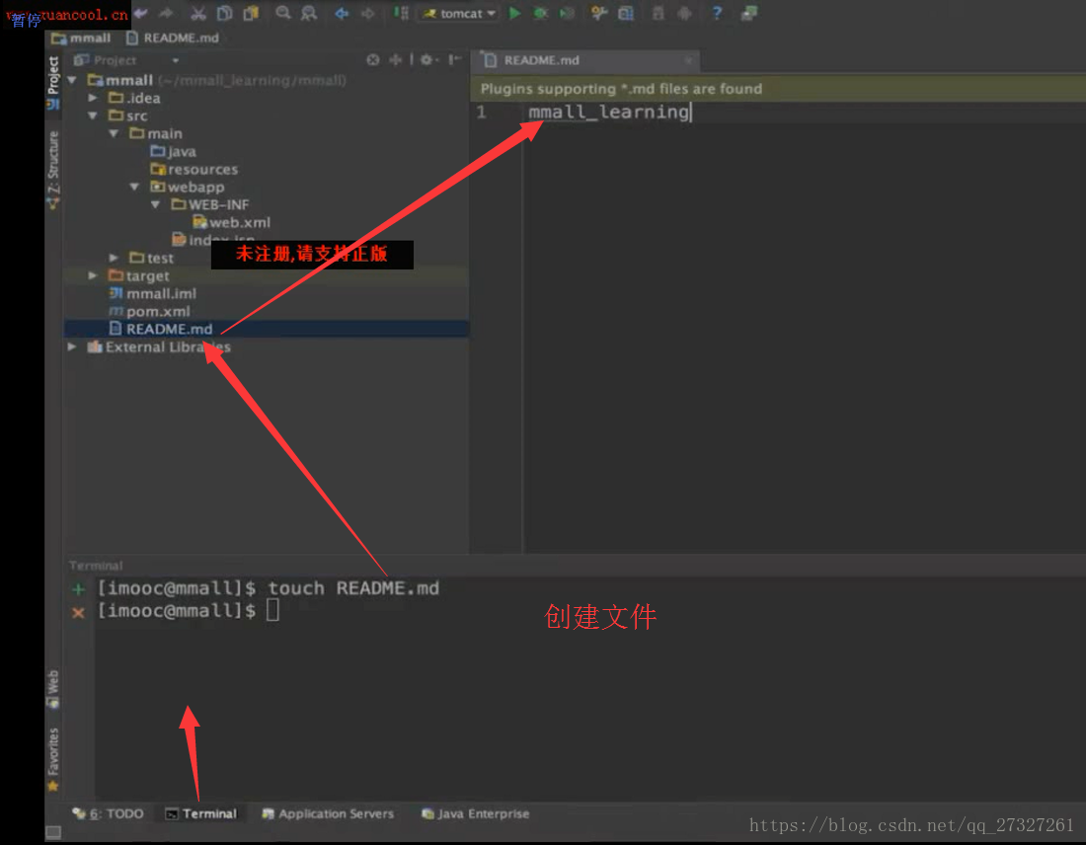Image resolution: width=1086 pixels, height=845 pixels.
Task: Close terminal session with red X
Action: click(x=78, y=612)
